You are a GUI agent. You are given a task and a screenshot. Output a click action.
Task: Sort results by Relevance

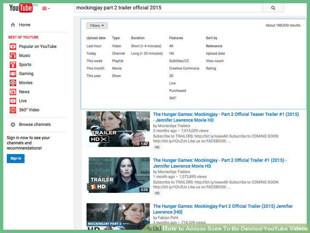(214, 46)
